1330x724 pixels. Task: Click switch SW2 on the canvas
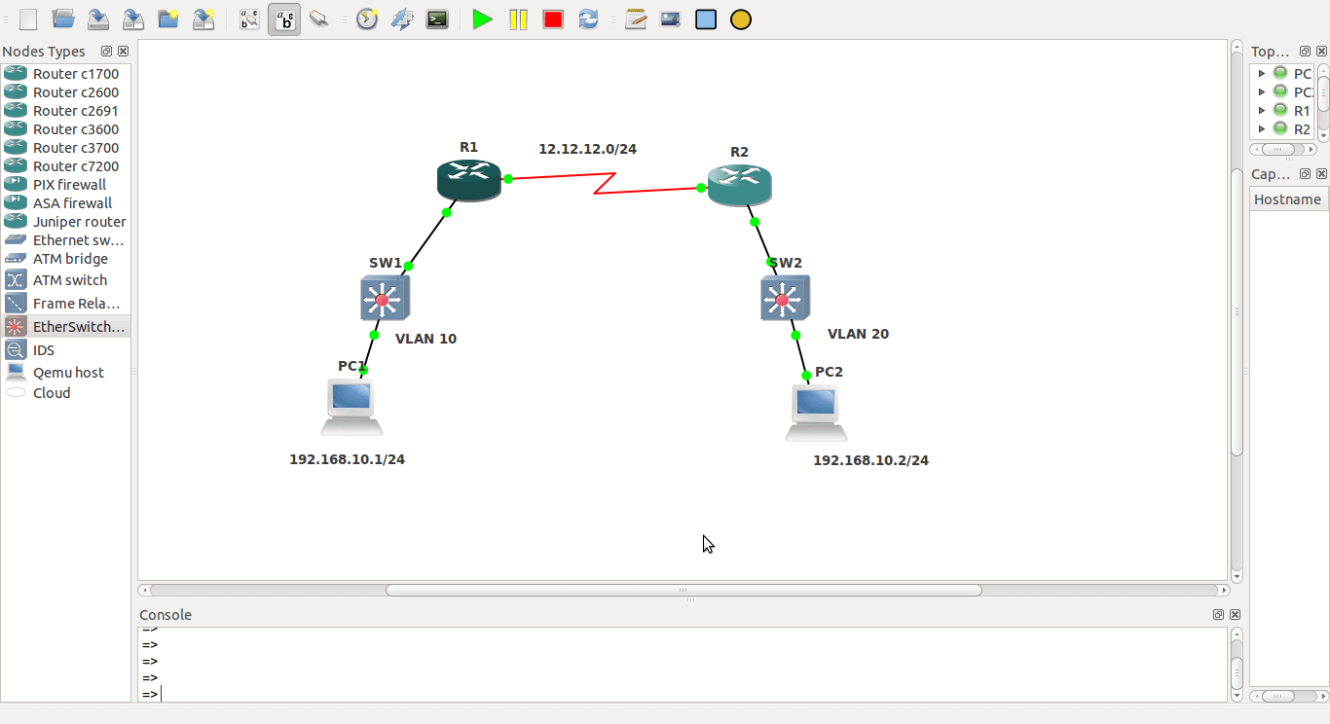[x=785, y=298]
